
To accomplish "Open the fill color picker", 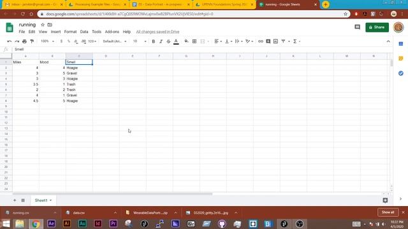I will [186, 41].
